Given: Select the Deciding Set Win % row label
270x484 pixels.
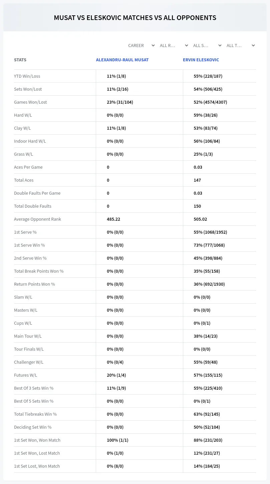Looking at the screenshot, I should point(33,427).
